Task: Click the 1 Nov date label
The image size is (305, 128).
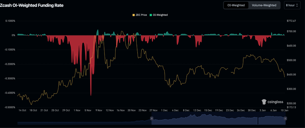Action: click(77, 110)
